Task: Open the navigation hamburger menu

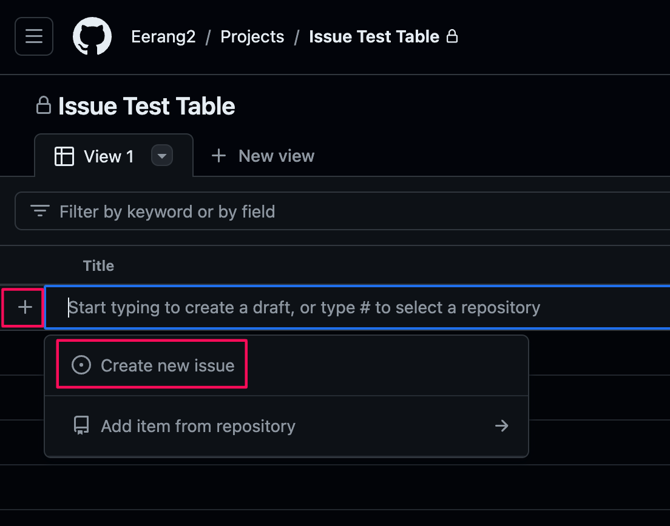Action: point(33,36)
